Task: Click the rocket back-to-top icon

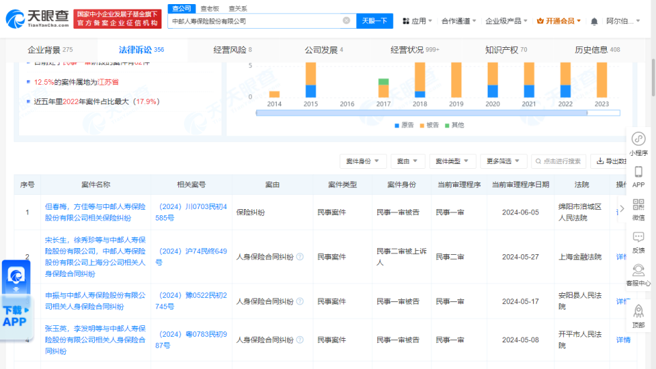Action: [x=638, y=311]
